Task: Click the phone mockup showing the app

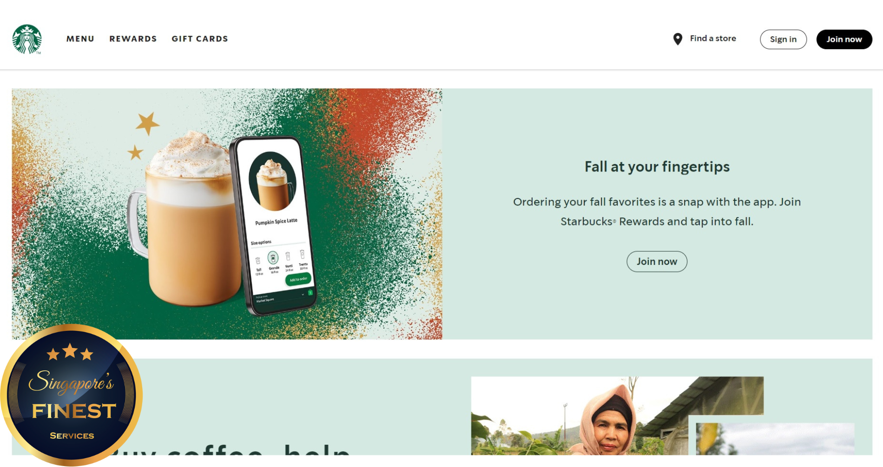Action: (x=273, y=225)
